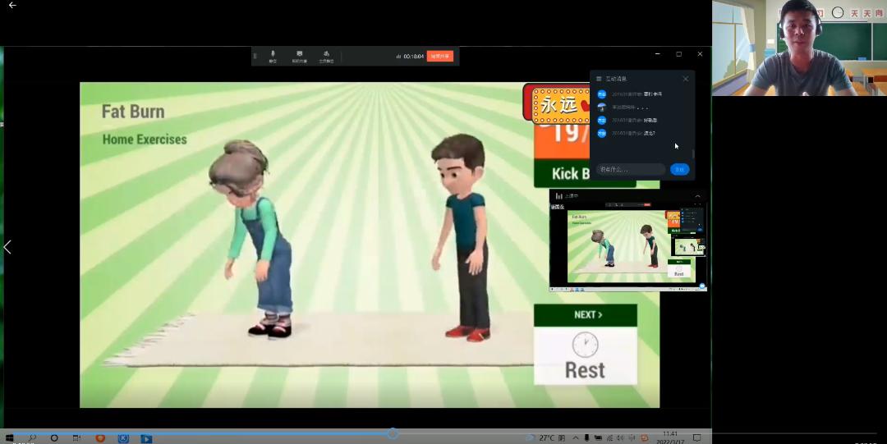The height and width of the screenshot is (444, 887).
Task: Expand hidden system tray icons
Action: click(x=575, y=438)
